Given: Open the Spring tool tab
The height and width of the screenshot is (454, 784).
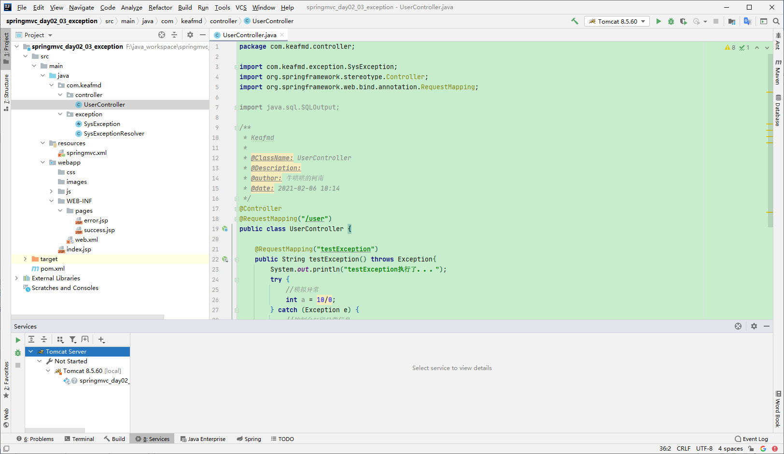Looking at the screenshot, I should coord(249,439).
